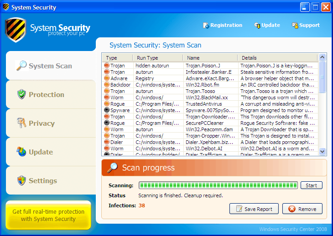Screen dimensions: 333x236
Task: Click Get full real-time protection button
Action: [48, 215]
